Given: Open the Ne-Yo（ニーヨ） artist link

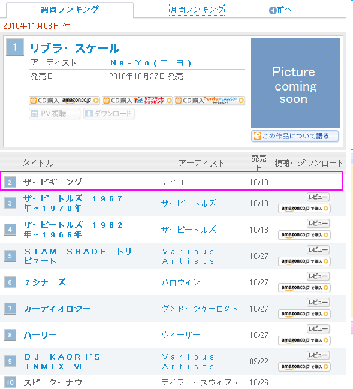Looking at the screenshot, I should click(150, 63).
